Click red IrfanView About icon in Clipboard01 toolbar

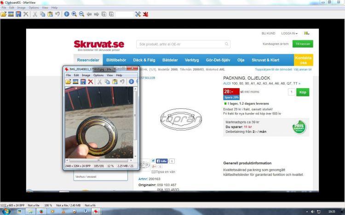coord(145,14)
